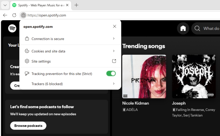Click the Site settings external link icon
The height and width of the screenshot is (136, 220).
114,61
